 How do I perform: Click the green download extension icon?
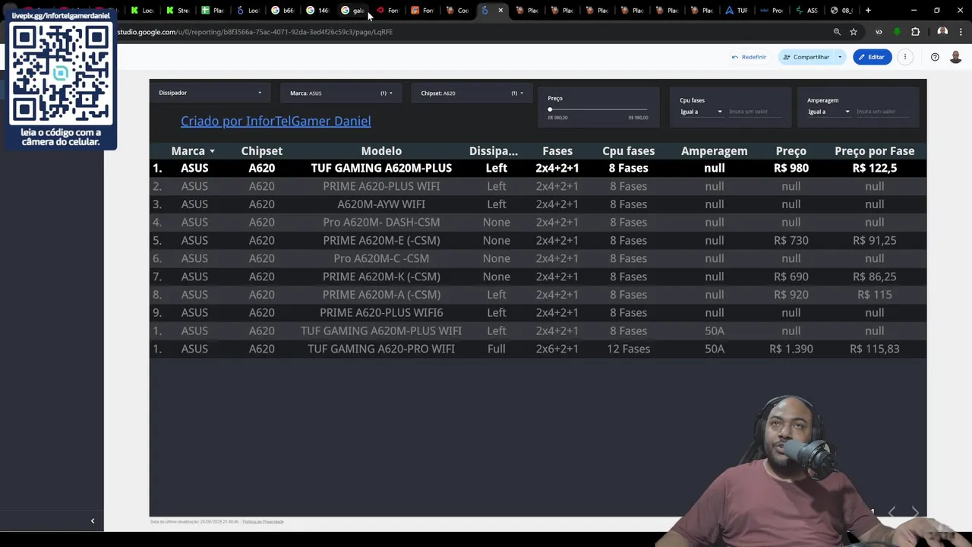(x=898, y=32)
